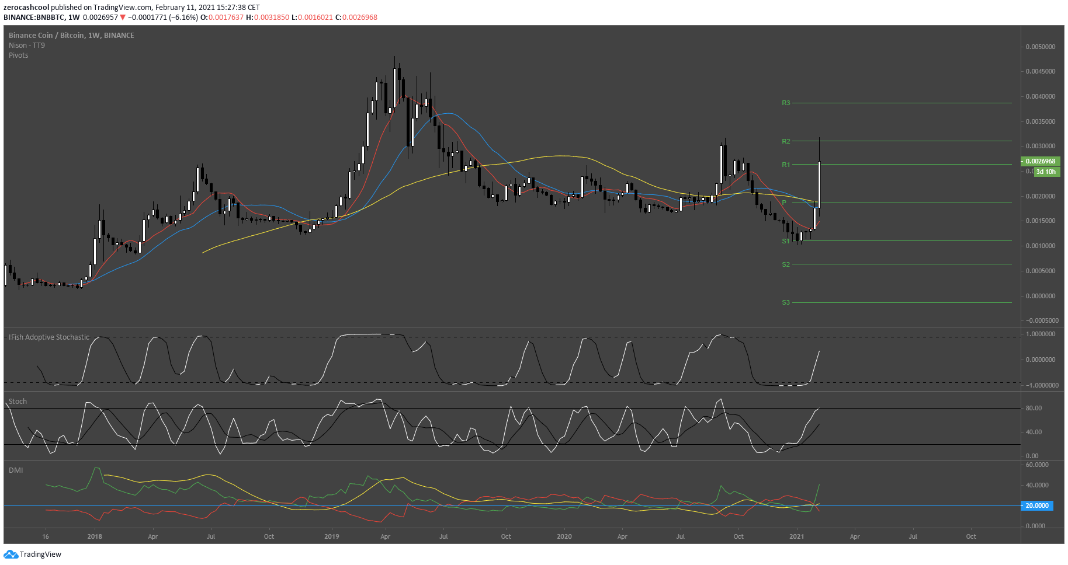Click the Nison - TT9 indicator label
Image resolution: width=1068 pixels, height=565 pixels.
(27, 46)
